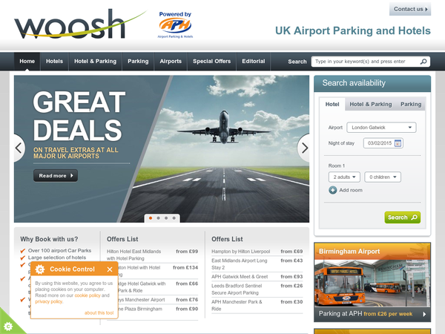Open the Special Offers menu item
Viewport: 445px width, 334px height.
tap(211, 62)
